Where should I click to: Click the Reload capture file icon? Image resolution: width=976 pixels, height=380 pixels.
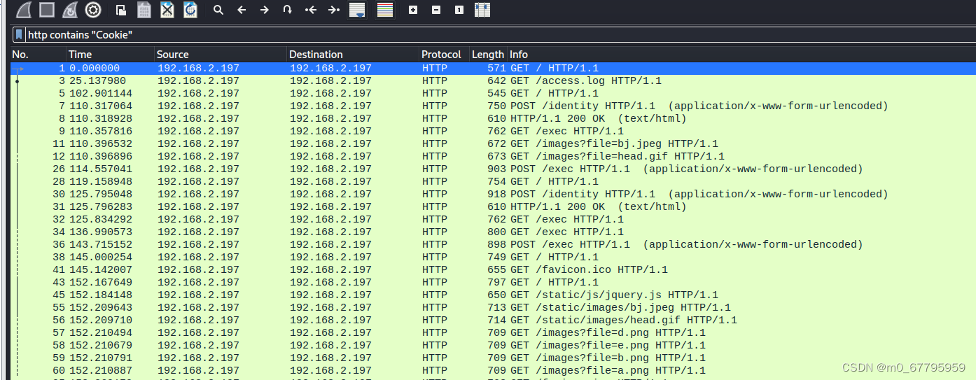coord(190,10)
